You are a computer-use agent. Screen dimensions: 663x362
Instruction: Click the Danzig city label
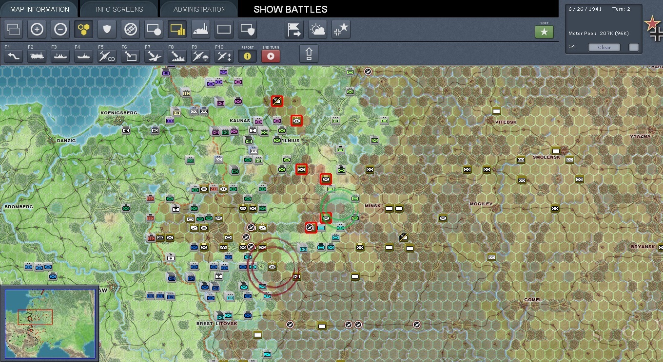[x=66, y=141]
